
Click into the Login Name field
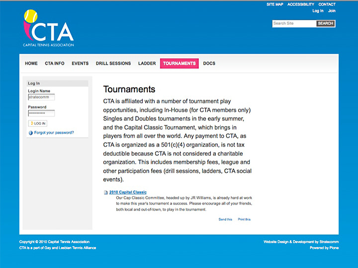pyautogui.click(x=41, y=97)
